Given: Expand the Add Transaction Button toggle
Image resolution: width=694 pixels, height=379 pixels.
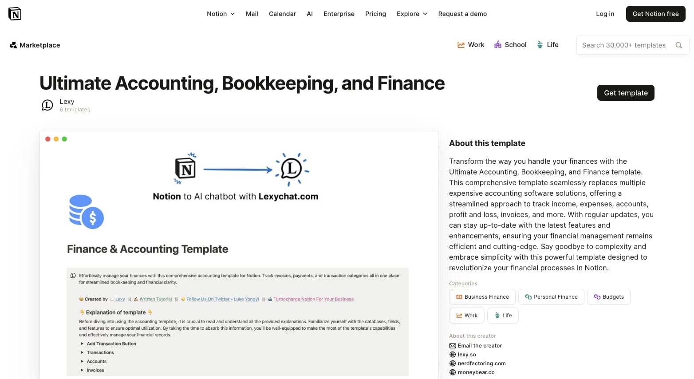Looking at the screenshot, I should pos(82,344).
